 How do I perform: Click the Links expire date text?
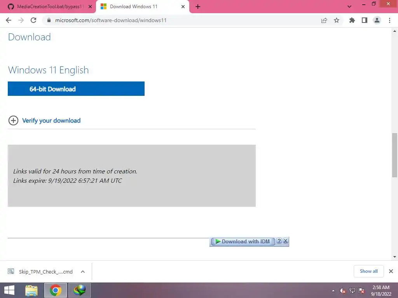68,181
